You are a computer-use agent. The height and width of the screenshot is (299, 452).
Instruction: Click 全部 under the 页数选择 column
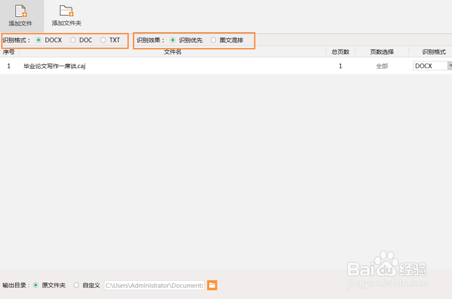point(381,66)
